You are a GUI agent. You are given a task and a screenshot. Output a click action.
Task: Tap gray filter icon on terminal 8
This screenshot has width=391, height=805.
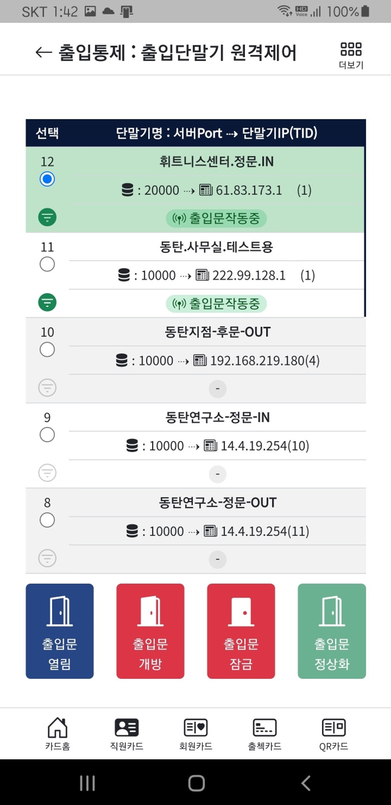(47, 558)
